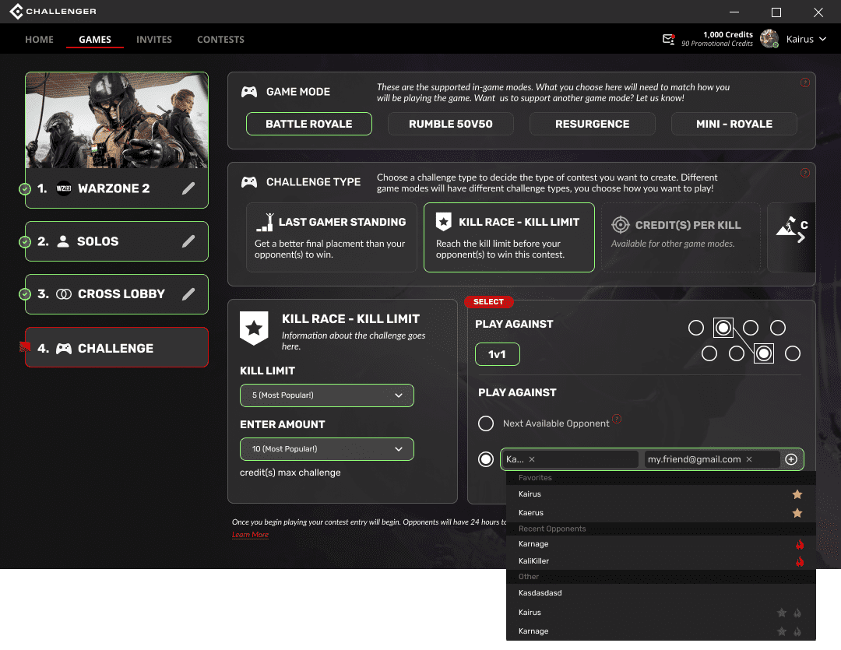Open the Kill Limit dropdown
Image resolution: width=841 pixels, height=650 pixels.
[x=326, y=395]
